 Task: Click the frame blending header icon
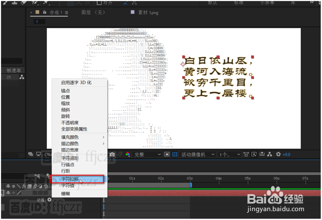point(30,186)
